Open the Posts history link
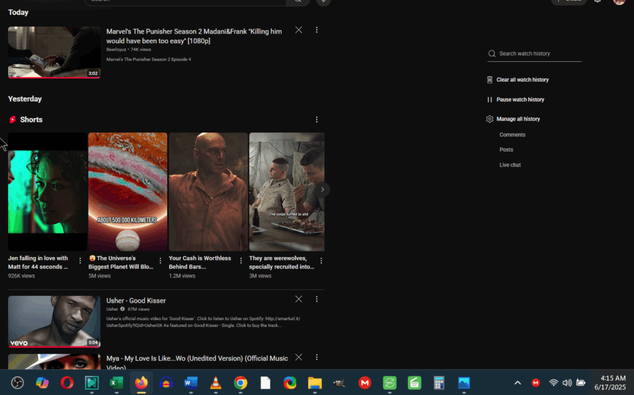The image size is (634, 395). [506, 150]
